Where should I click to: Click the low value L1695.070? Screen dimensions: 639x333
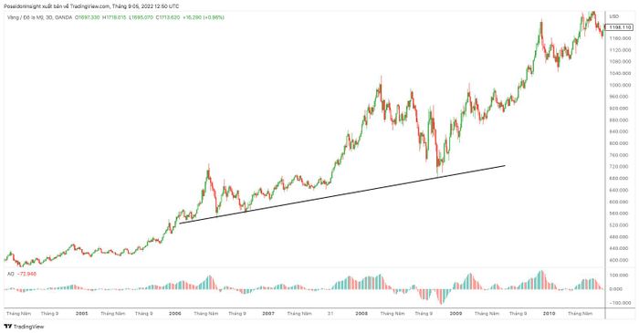(140, 17)
